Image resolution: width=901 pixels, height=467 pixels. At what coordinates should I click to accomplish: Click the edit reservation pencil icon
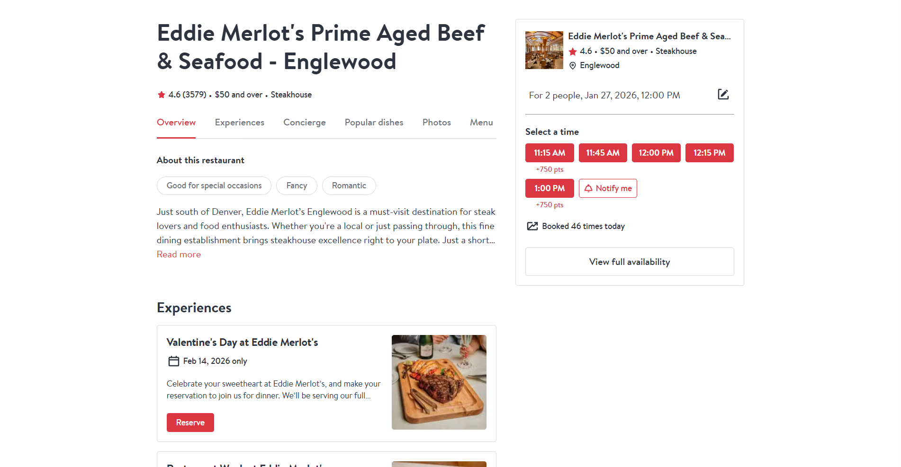723,95
